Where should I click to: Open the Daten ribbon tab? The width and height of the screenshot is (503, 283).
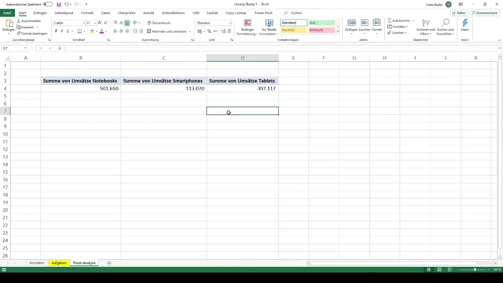click(x=106, y=13)
